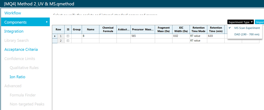The height and width of the screenshot is (110, 264).
Task: Select row 1 via its row header
Action: point(61,36)
